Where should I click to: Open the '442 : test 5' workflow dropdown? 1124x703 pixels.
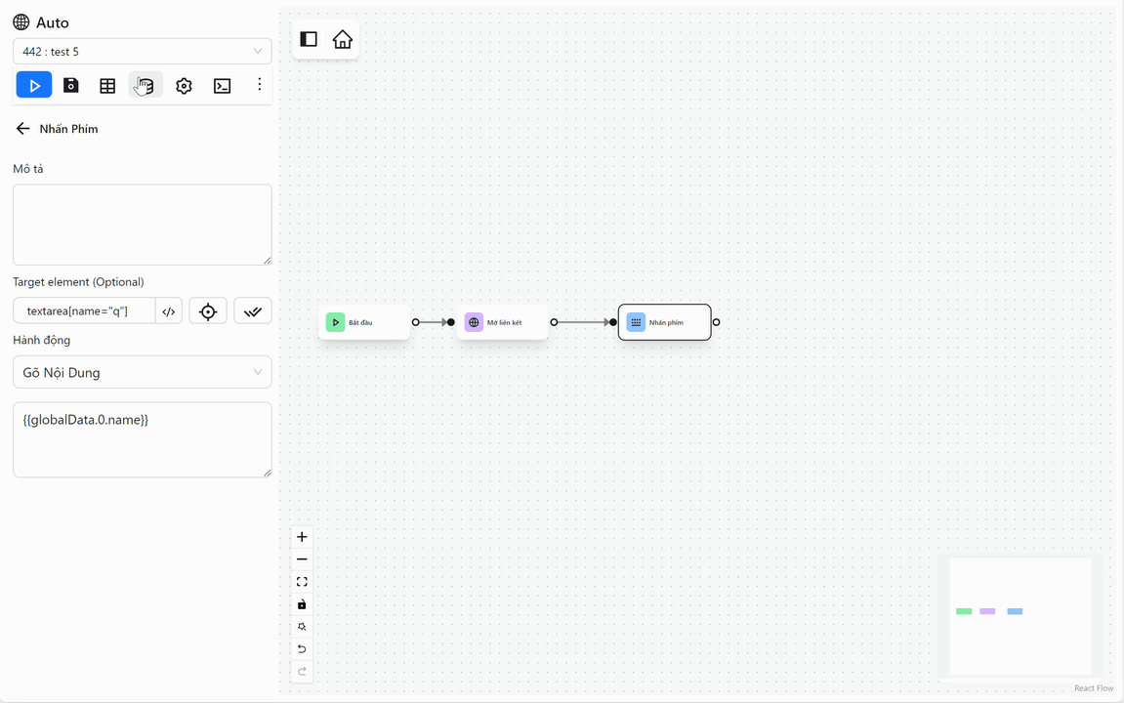click(x=142, y=51)
